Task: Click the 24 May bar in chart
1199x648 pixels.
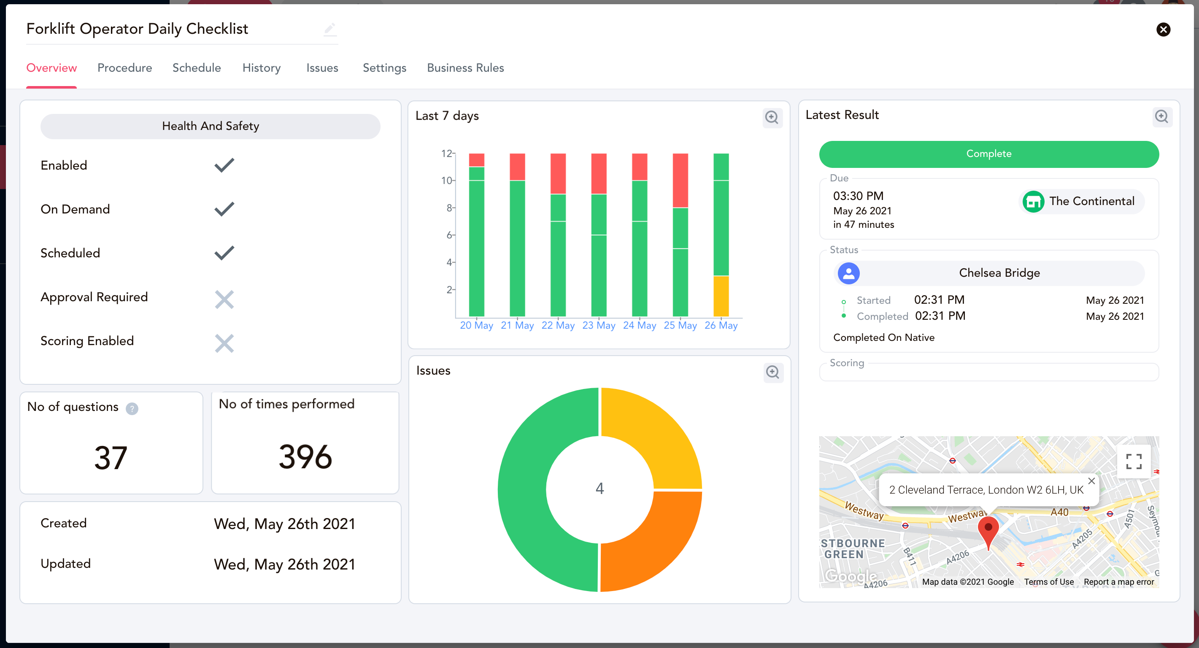Action: 640,235
